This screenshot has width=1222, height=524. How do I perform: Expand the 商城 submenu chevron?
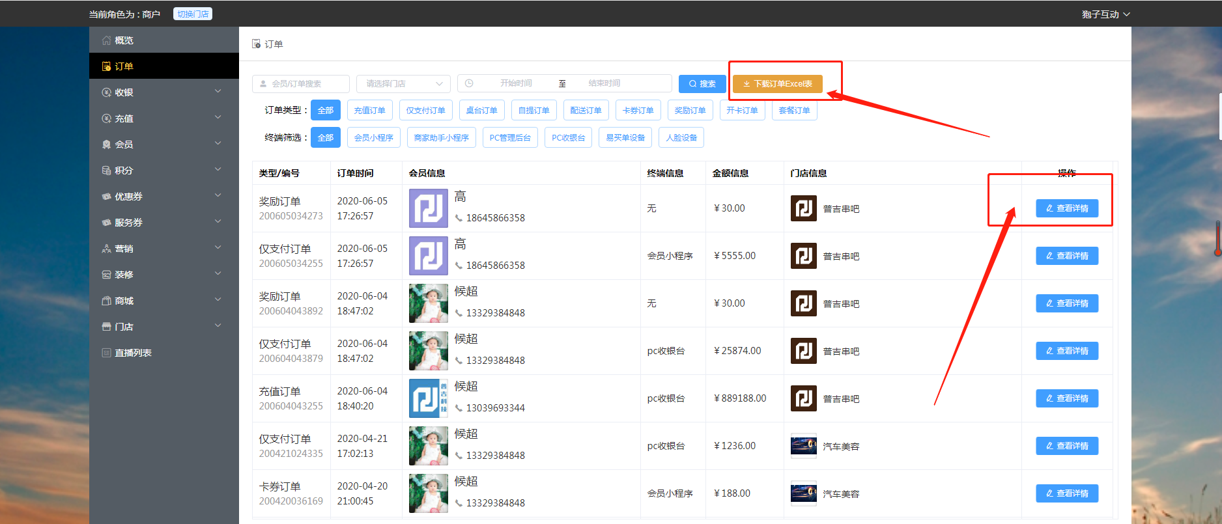click(x=218, y=300)
